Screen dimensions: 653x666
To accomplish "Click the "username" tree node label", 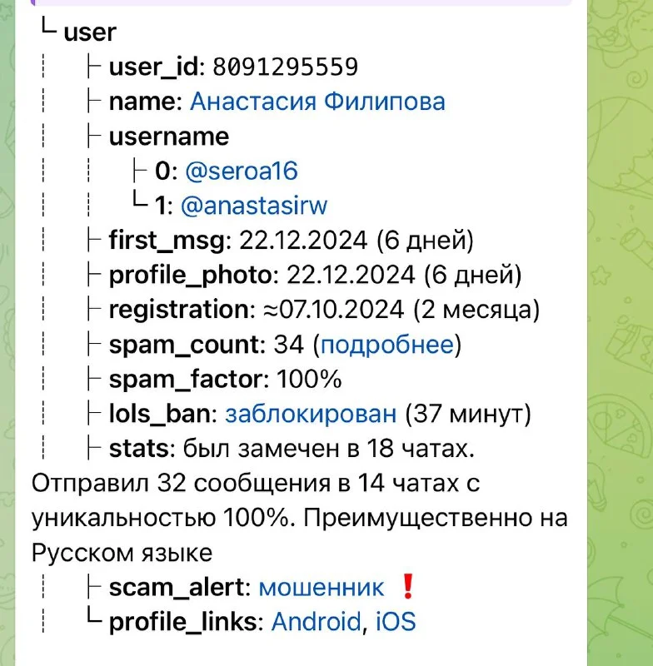I will 169,136.
